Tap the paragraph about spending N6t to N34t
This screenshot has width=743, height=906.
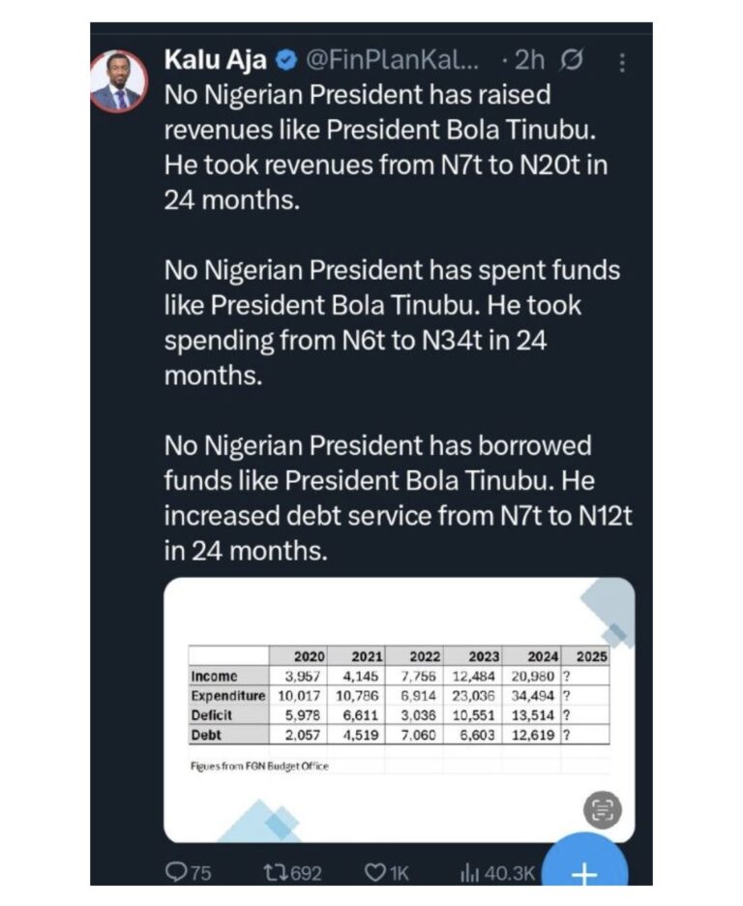tap(392, 322)
